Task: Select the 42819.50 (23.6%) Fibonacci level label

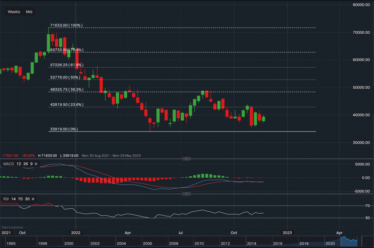Action: 67,105
